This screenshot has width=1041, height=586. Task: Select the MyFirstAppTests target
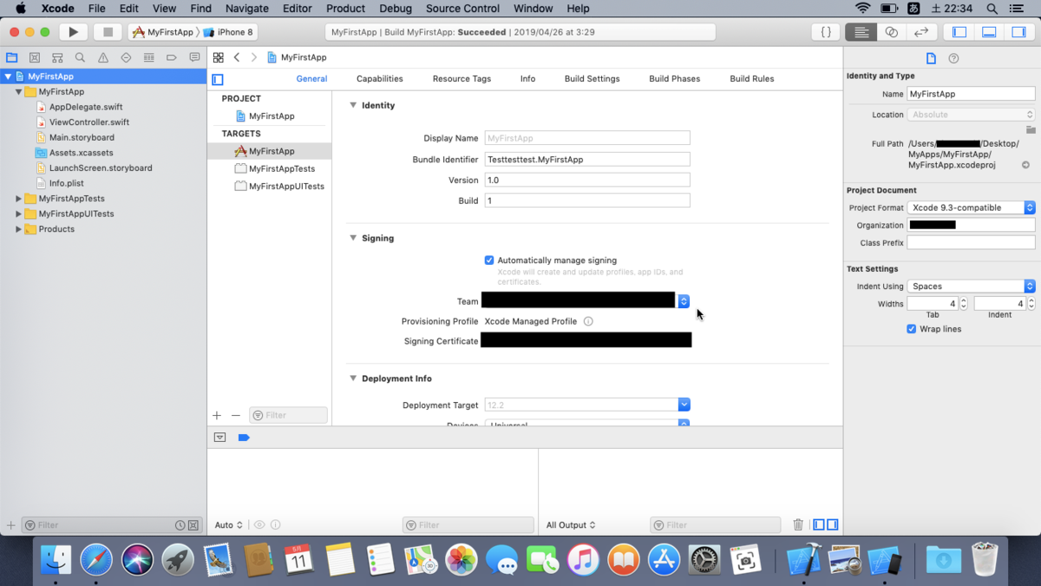point(282,168)
